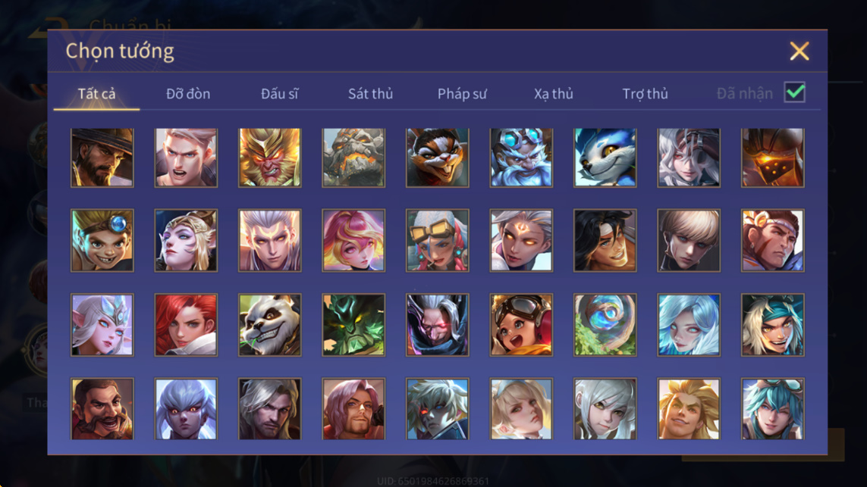Screen dimensions: 867x487
Task: Select the green horned demon hero portrait
Action: 354,325
